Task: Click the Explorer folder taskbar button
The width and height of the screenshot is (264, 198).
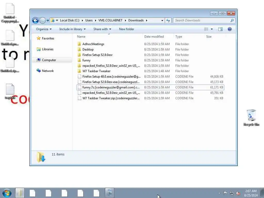Action: point(20,193)
